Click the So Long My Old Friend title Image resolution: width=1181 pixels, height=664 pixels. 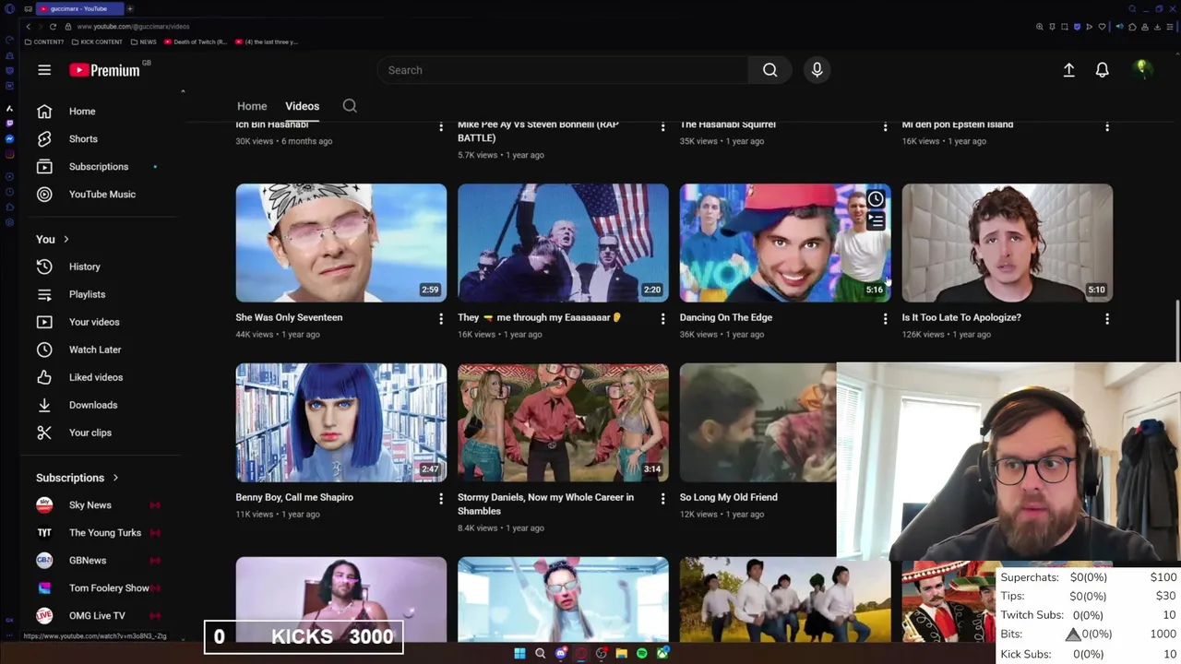point(728,497)
